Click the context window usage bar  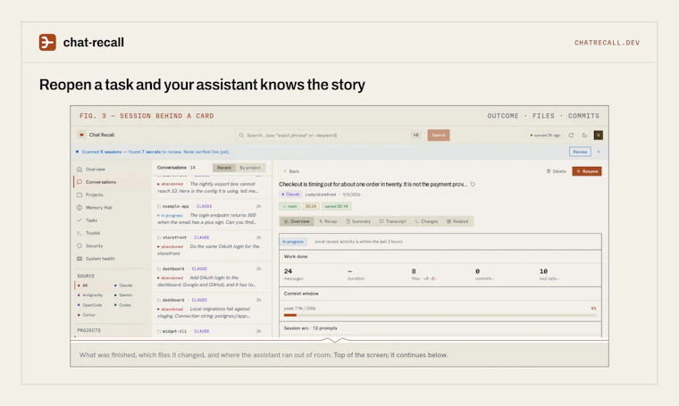point(440,316)
